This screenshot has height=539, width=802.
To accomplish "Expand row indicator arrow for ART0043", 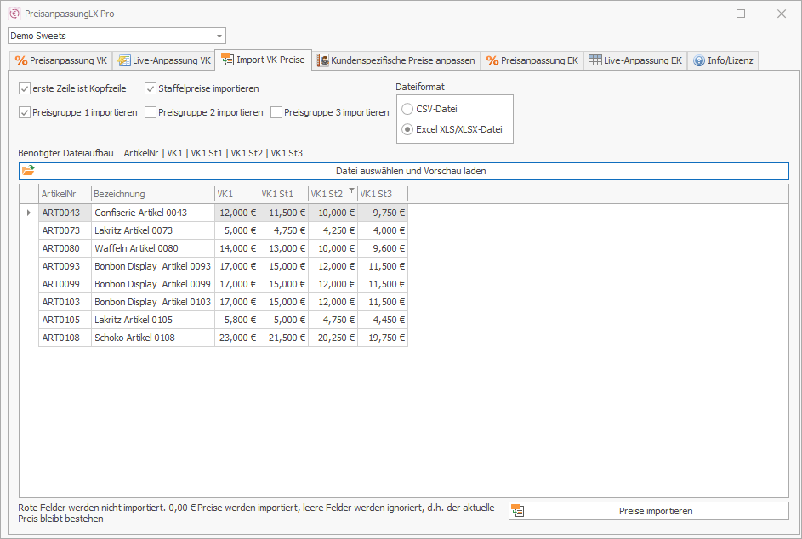I will pyautogui.click(x=29, y=213).
